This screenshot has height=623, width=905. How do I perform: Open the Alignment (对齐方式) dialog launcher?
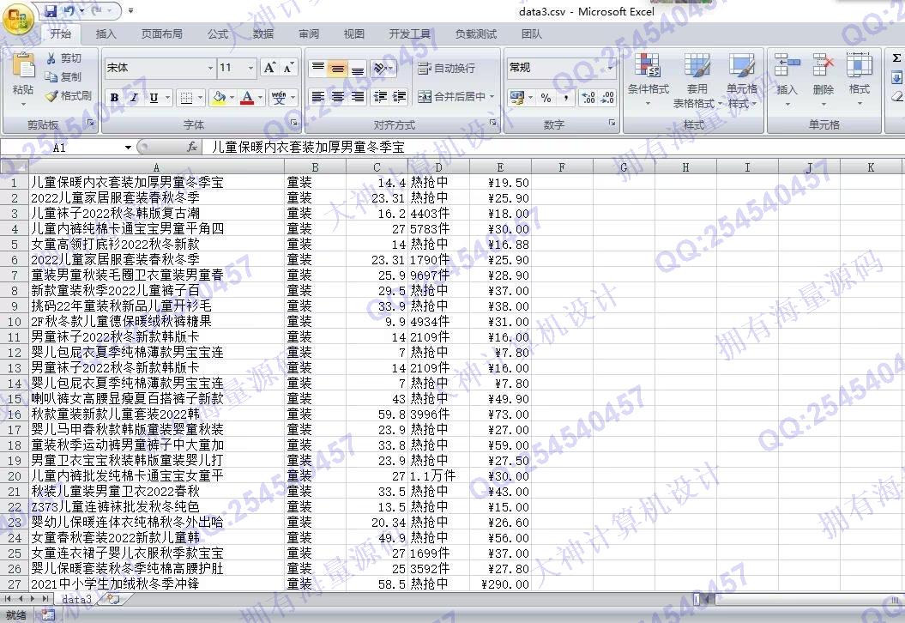(493, 123)
